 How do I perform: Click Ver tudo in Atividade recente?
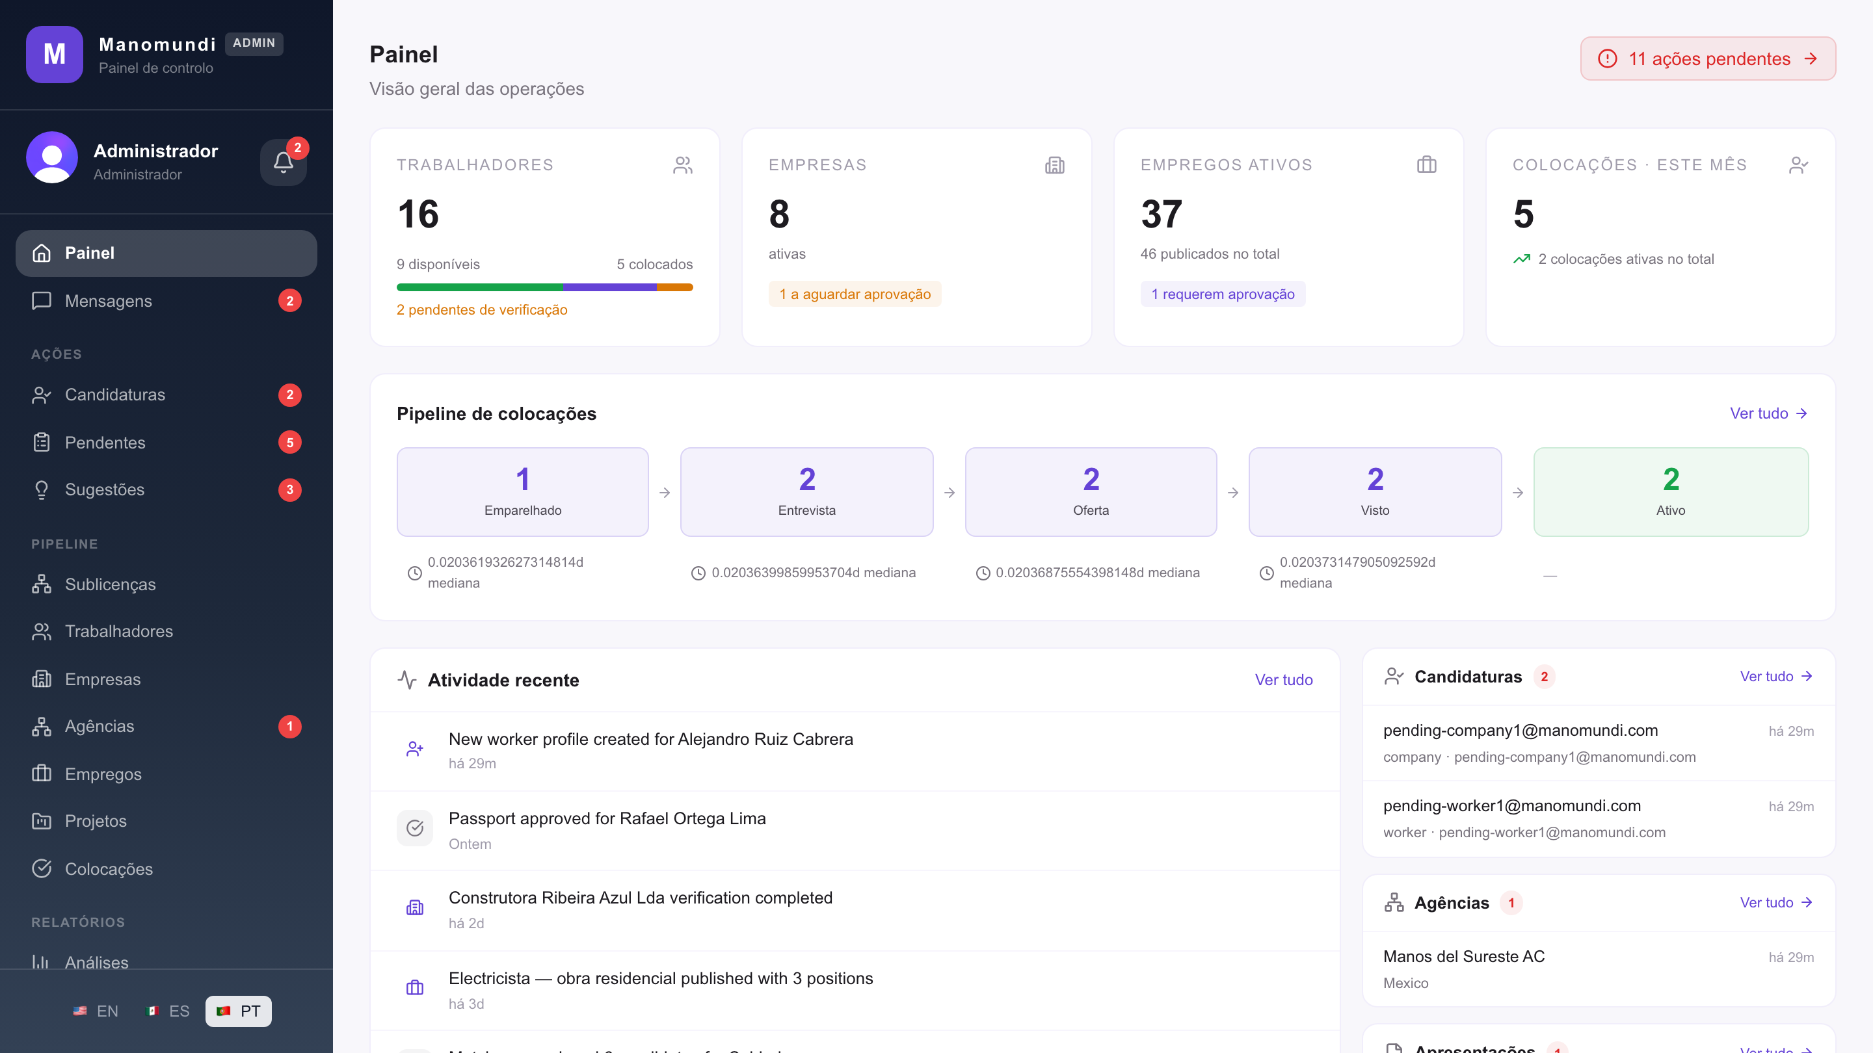tap(1283, 679)
